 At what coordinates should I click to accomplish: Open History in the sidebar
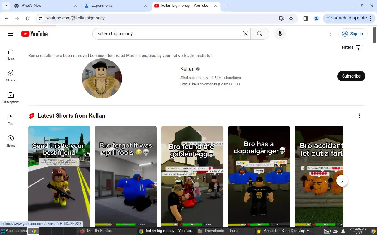(x=11, y=141)
